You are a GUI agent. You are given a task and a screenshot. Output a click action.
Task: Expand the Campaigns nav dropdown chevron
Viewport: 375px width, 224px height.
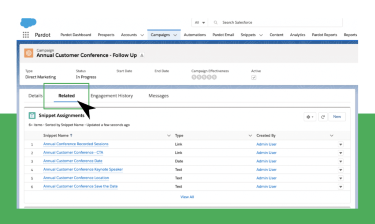pos(175,35)
